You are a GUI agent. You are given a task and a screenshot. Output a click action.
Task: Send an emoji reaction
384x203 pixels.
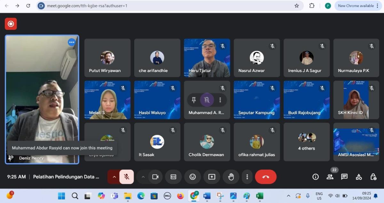point(193,177)
